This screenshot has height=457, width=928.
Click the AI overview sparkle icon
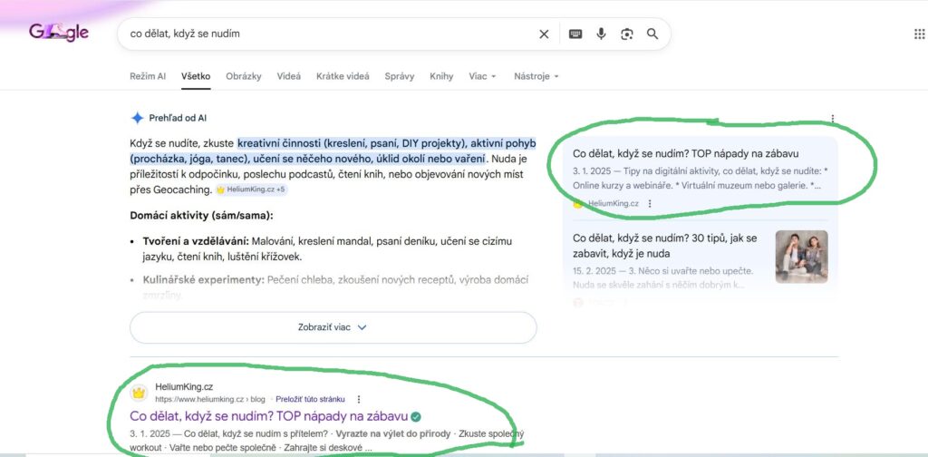[138, 118]
